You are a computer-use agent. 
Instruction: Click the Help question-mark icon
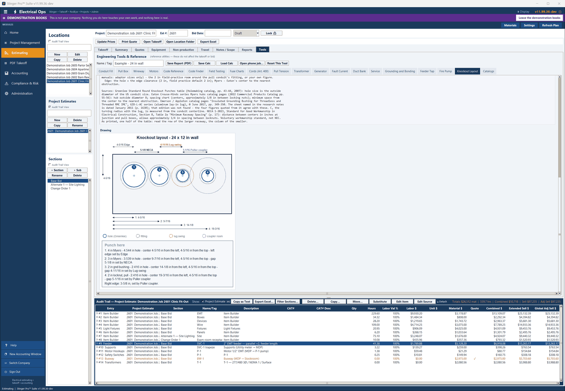click(6, 345)
